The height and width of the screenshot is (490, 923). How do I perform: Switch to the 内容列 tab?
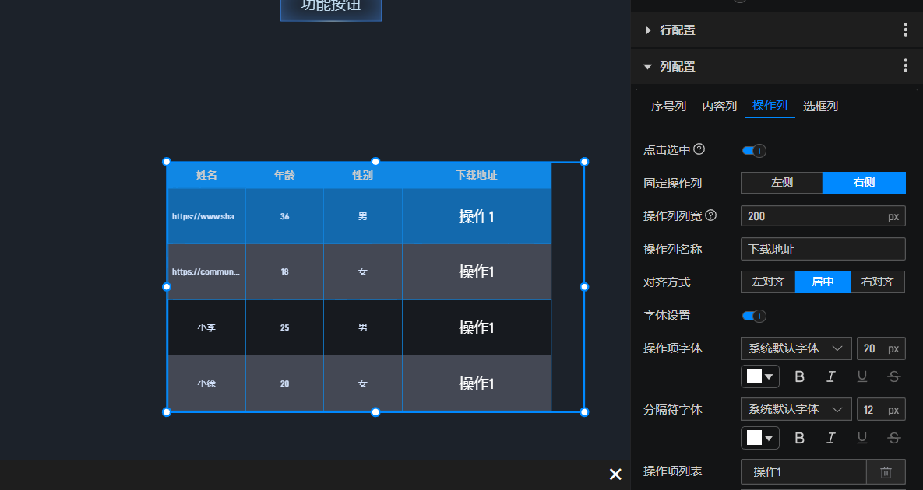[719, 107]
